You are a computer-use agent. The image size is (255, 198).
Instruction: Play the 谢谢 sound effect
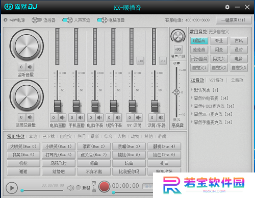pyautogui.click(x=23, y=171)
